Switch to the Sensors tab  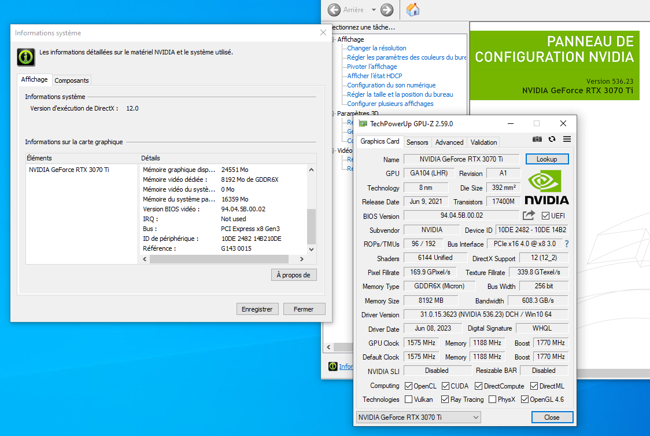click(x=417, y=142)
